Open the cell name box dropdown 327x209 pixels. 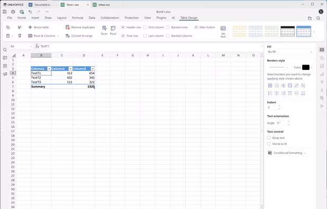tap(31, 46)
